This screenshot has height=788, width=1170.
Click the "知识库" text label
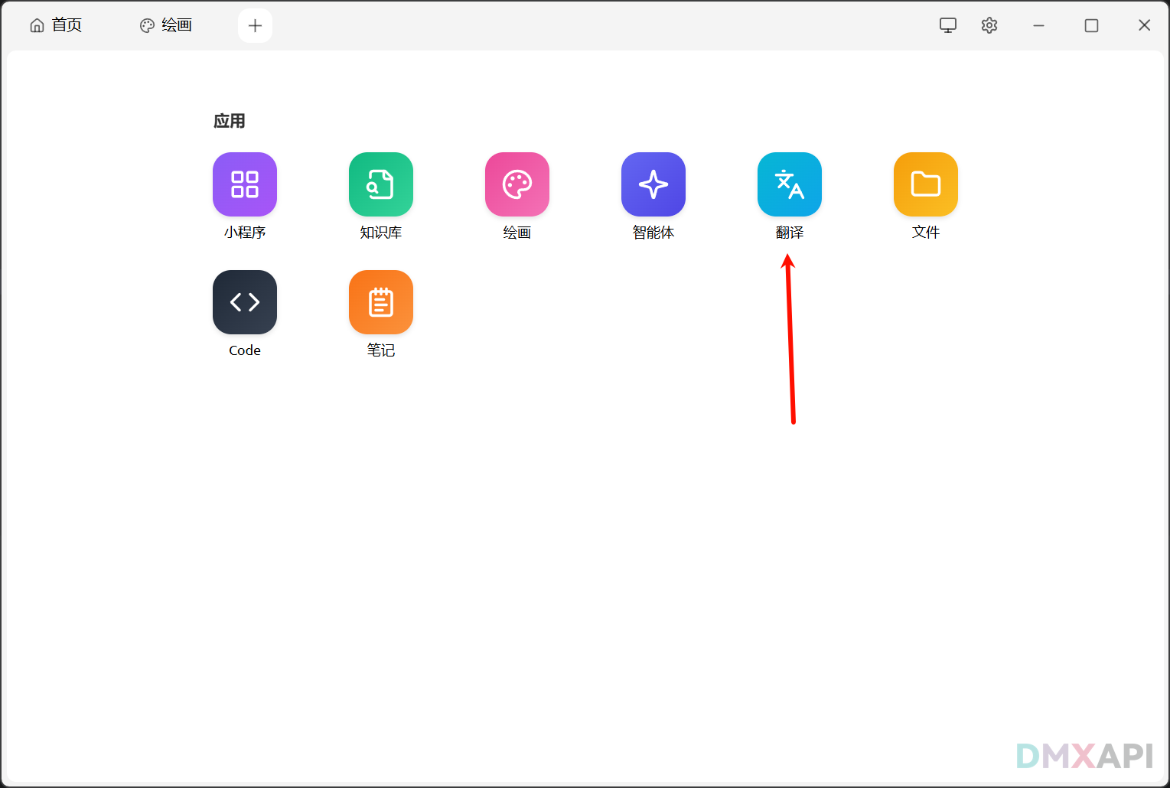click(381, 233)
